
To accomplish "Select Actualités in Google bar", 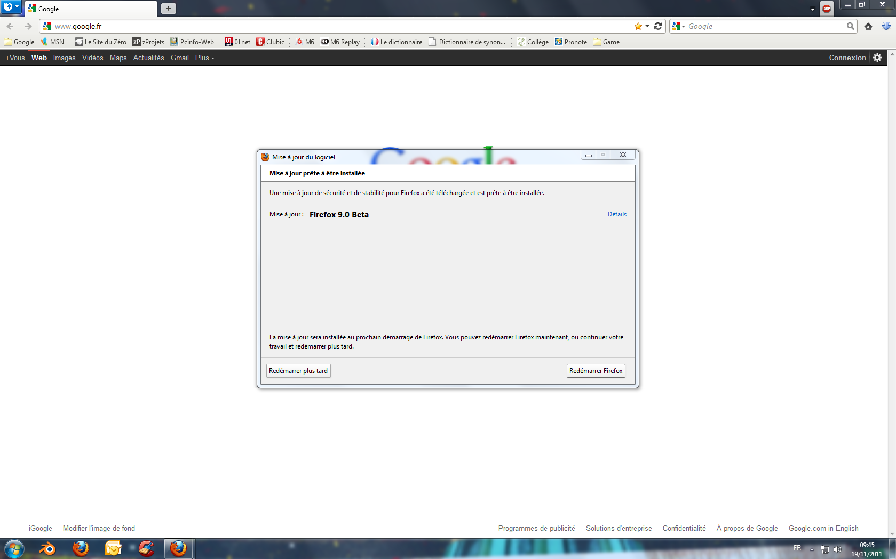I will click(148, 58).
